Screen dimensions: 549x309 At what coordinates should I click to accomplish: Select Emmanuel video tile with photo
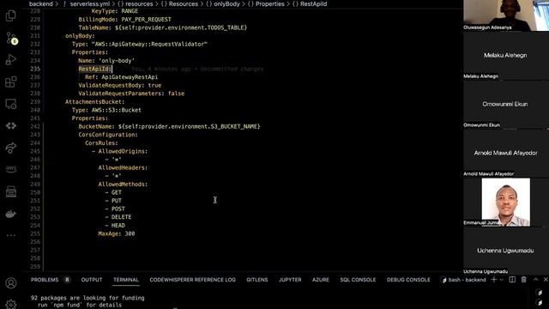coord(506,203)
